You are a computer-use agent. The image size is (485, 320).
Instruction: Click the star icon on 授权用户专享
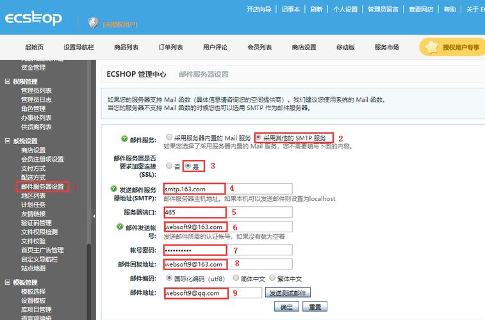[432, 47]
